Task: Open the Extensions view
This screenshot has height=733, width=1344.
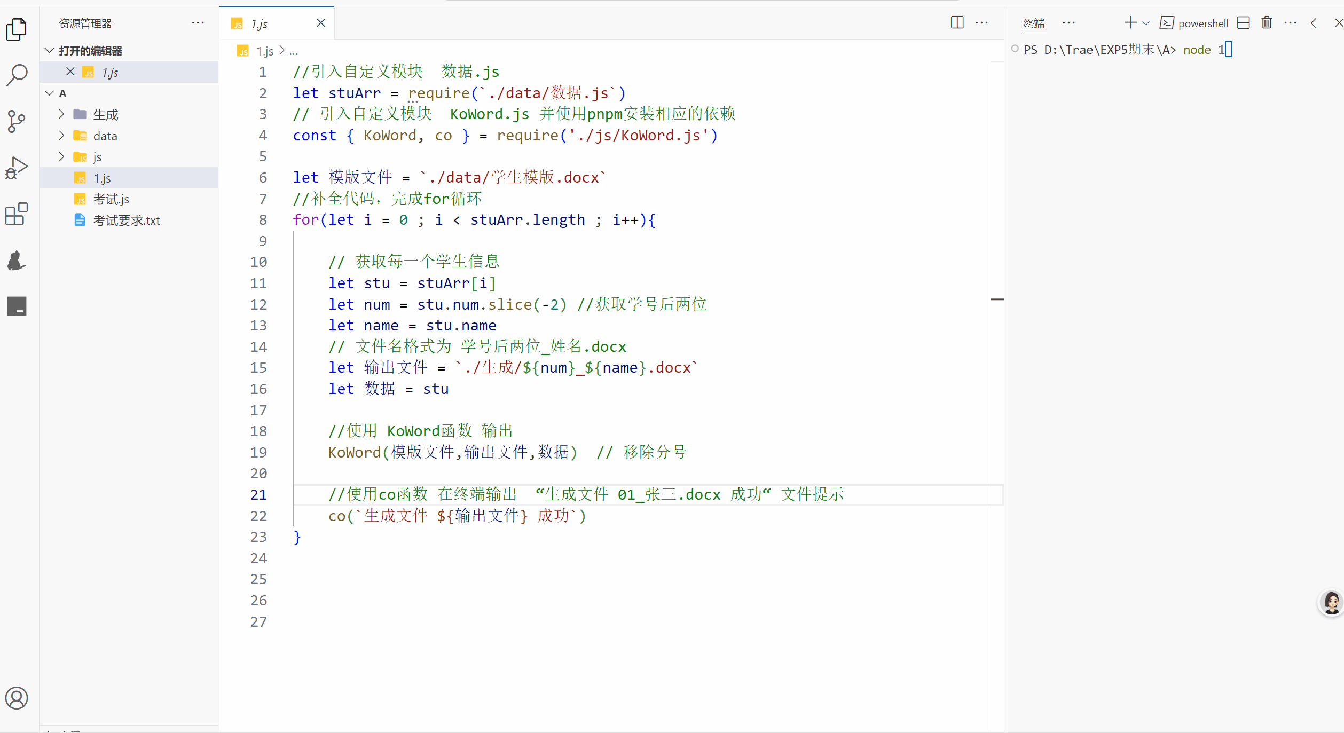Action: click(x=17, y=214)
